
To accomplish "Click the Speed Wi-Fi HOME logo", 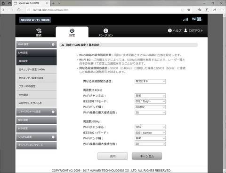I will pos(35,20).
